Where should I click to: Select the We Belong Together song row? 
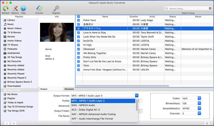144,53
